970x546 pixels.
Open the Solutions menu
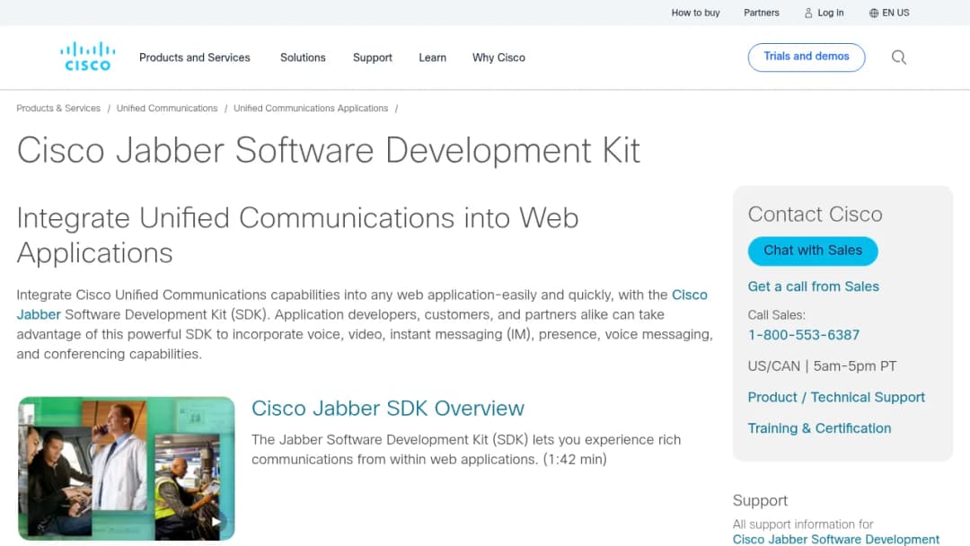click(303, 57)
